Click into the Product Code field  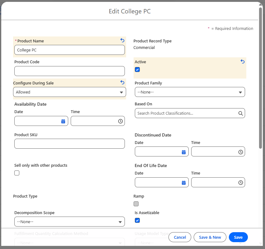69,71
